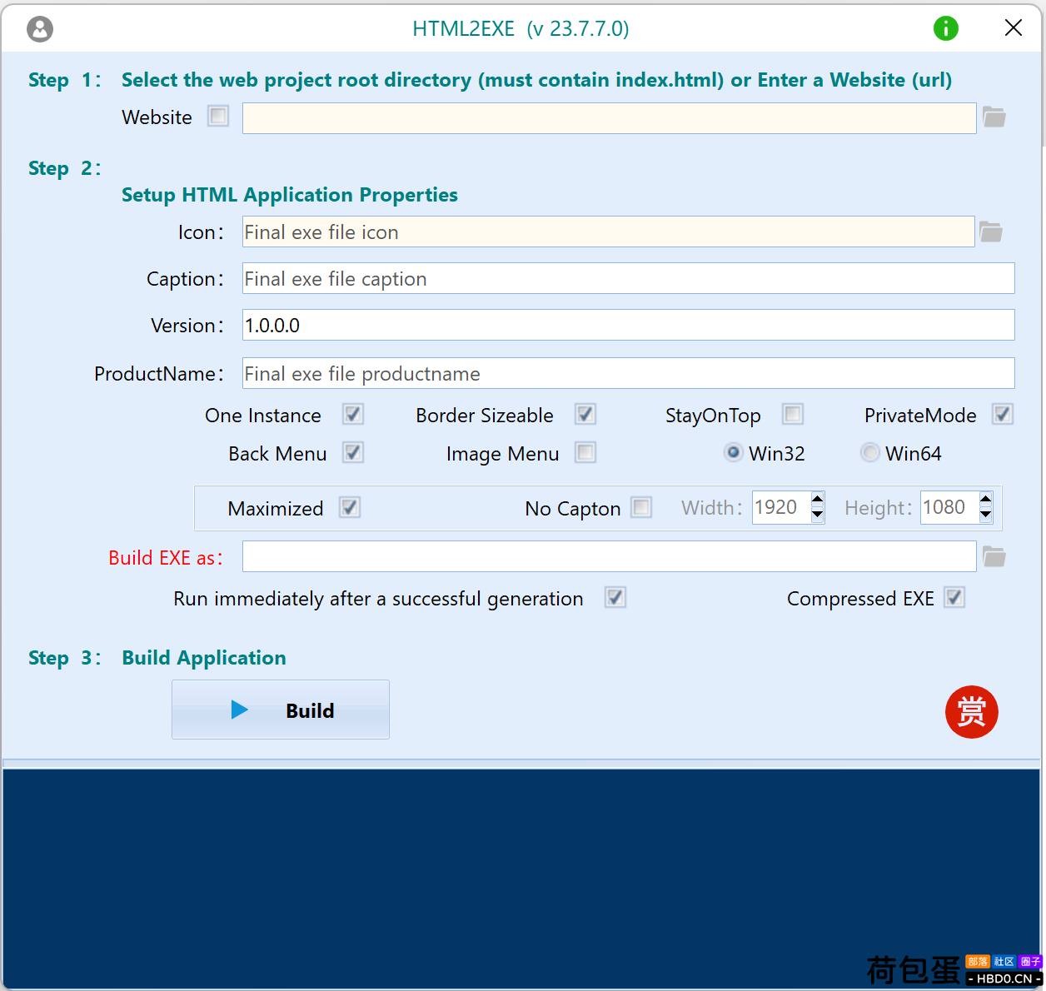Enable the StayOnTop checkbox
This screenshot has height=991, width=1046.
pos(793,414)
